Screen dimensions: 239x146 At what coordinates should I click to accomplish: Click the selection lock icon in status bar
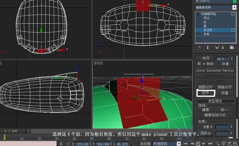[61, 143]
